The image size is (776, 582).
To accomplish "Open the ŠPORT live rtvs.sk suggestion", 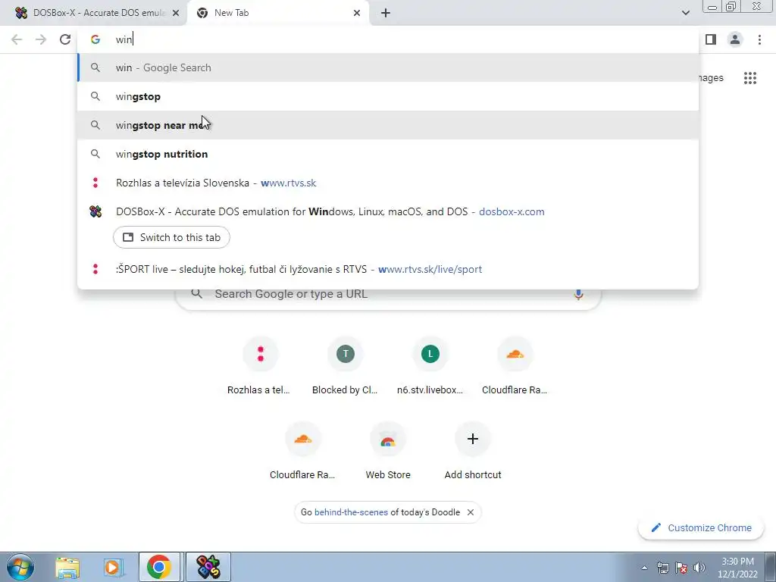I will point(388,269).
